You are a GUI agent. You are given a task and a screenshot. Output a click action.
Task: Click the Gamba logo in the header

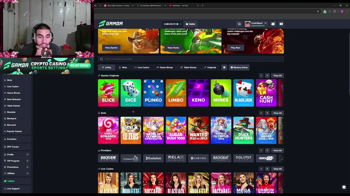pos(111,24)
